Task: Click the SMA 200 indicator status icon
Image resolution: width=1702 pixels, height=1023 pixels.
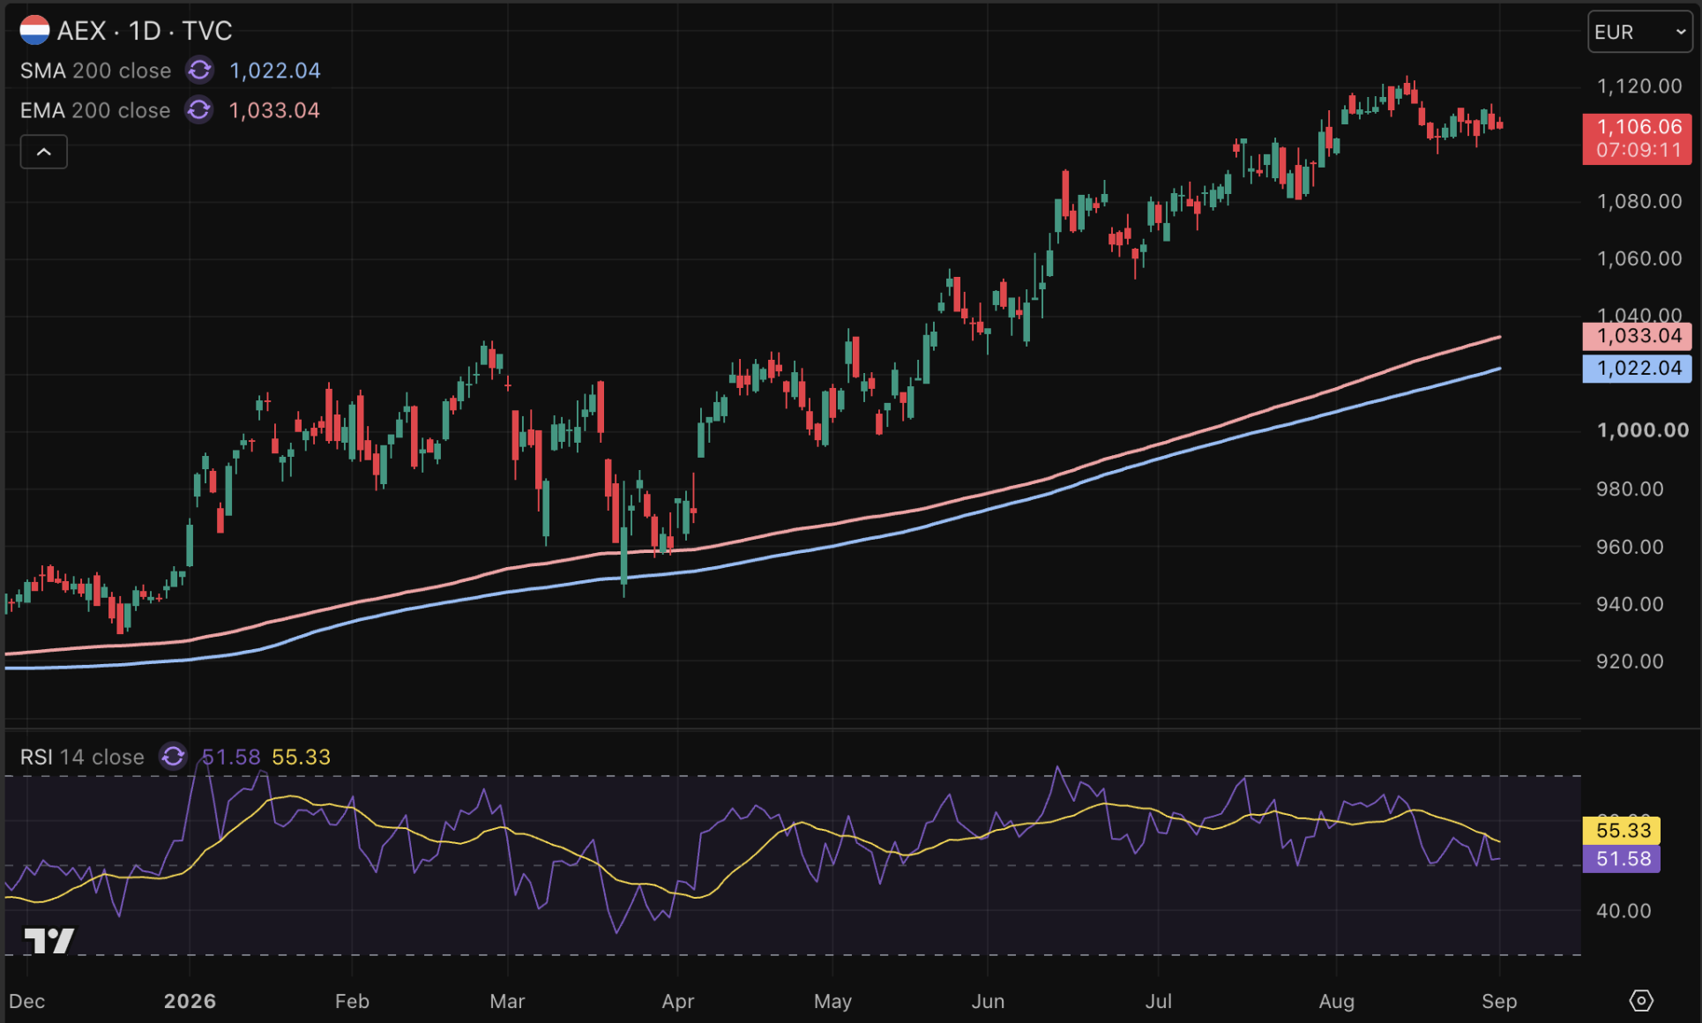Action: click(x=200, y=71)
